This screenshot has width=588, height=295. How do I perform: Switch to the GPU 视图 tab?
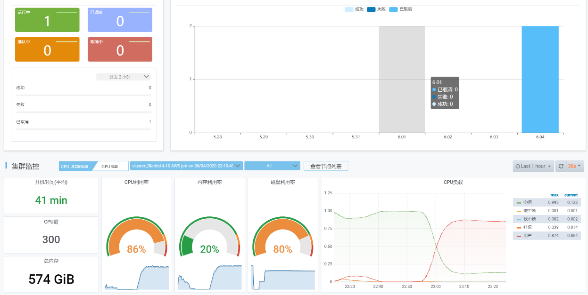111,166
